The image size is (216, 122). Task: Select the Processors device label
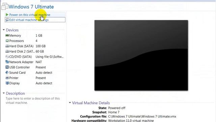[17, 41]
